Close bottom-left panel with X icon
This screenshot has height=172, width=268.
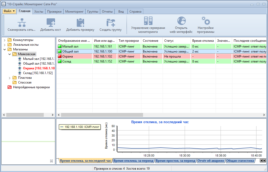[52, 161]
